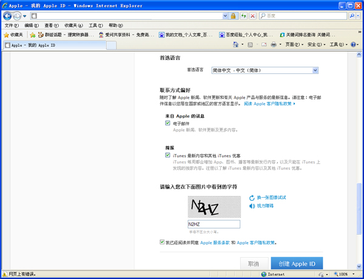This screenshot has width=364, height=279.
Task: Click the browser Forward arrow button
Action: (17, 16)
